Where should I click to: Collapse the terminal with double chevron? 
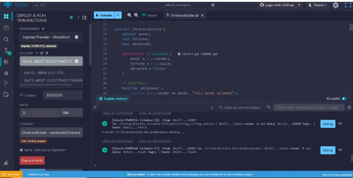click(95, 107)
